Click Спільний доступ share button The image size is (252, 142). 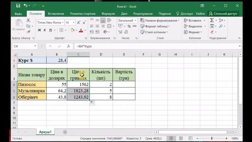223,14
